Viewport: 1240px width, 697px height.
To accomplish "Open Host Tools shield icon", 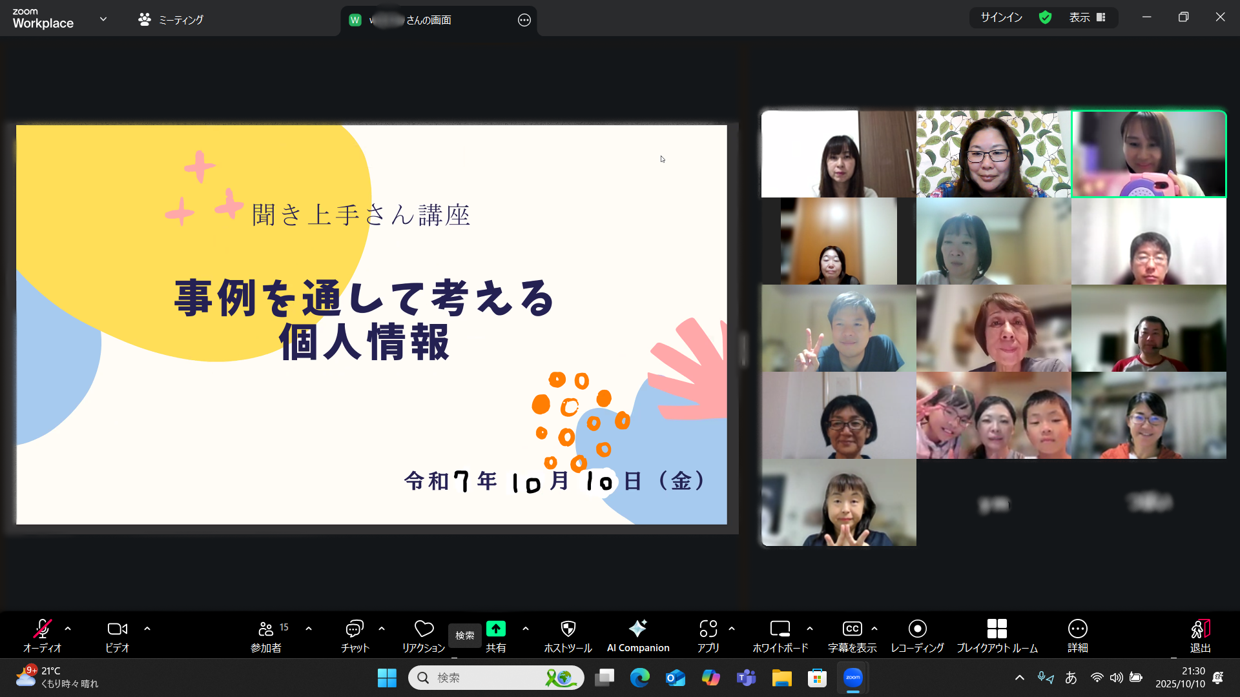I will pos(568,629).
